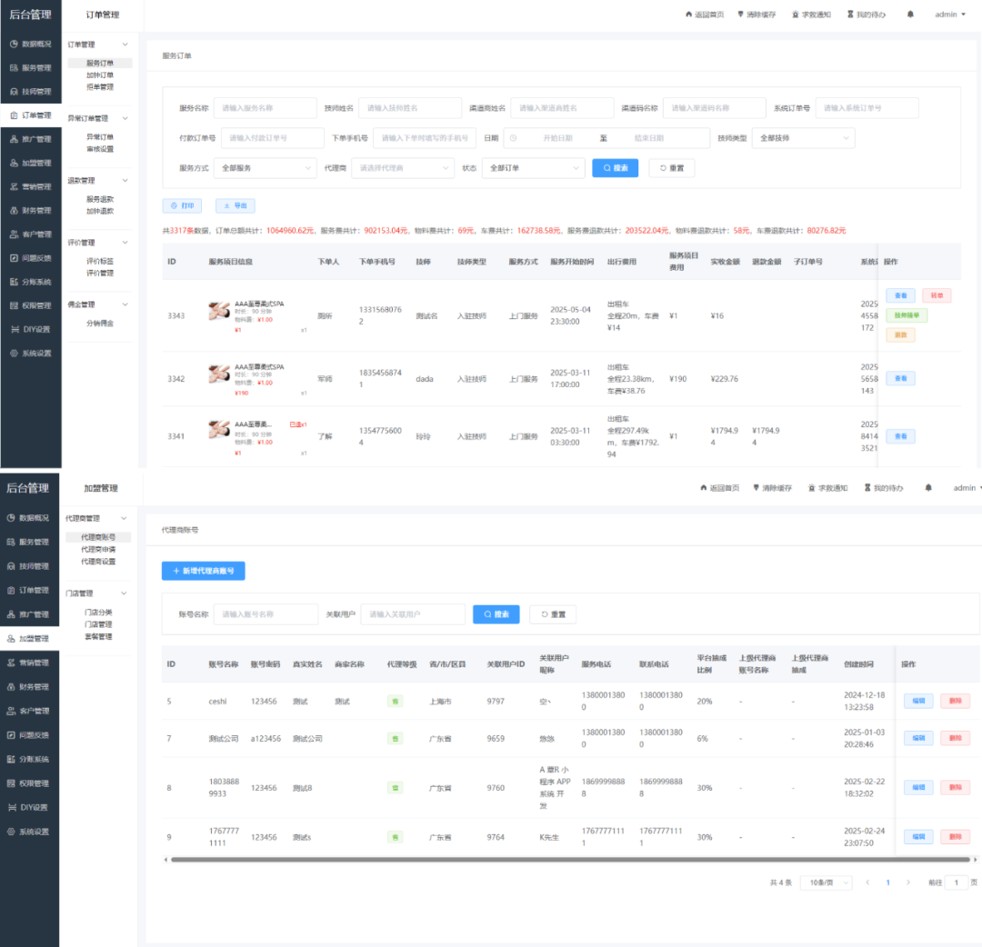Go to next page in pagination
The width and height of the screenshot is (982, 947).
point(907,882)
